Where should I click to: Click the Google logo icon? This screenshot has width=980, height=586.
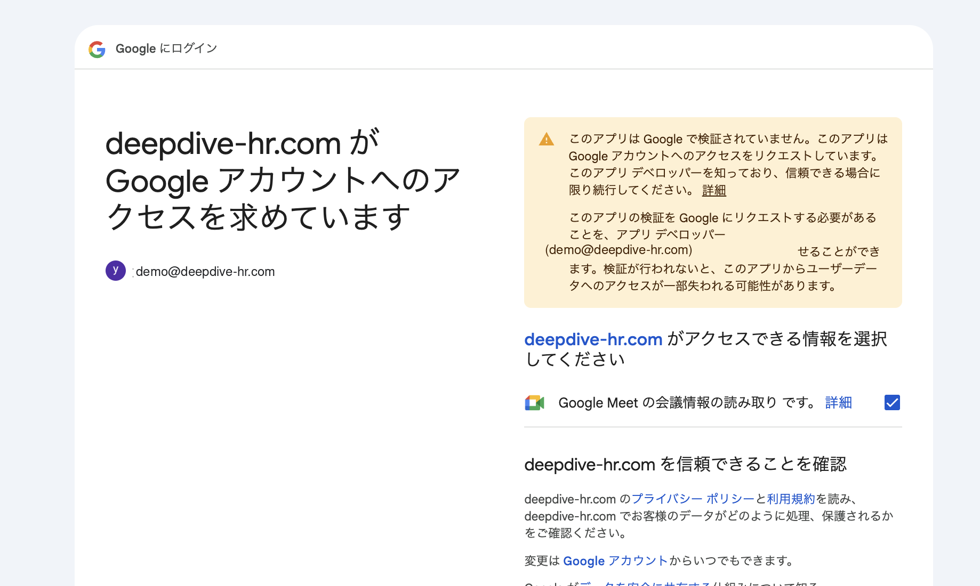coord(97,49)
